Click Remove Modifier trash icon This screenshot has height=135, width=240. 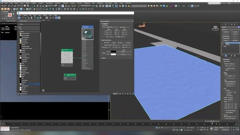pyautogui.click(x=231, y=56)
